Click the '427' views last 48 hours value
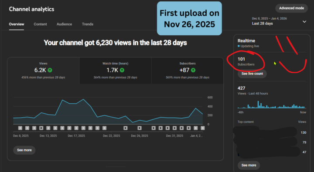 point(241,88)
